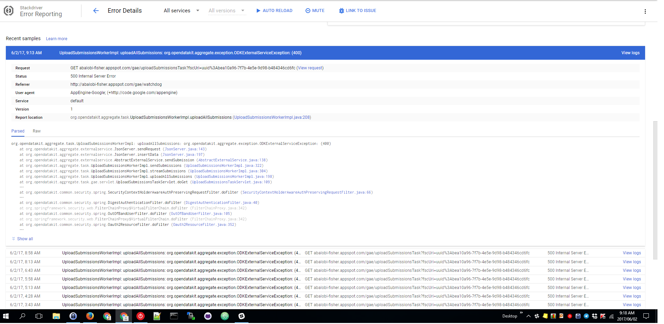
Task: Open File Explorer from taskbar
Action: pos(56,316)
